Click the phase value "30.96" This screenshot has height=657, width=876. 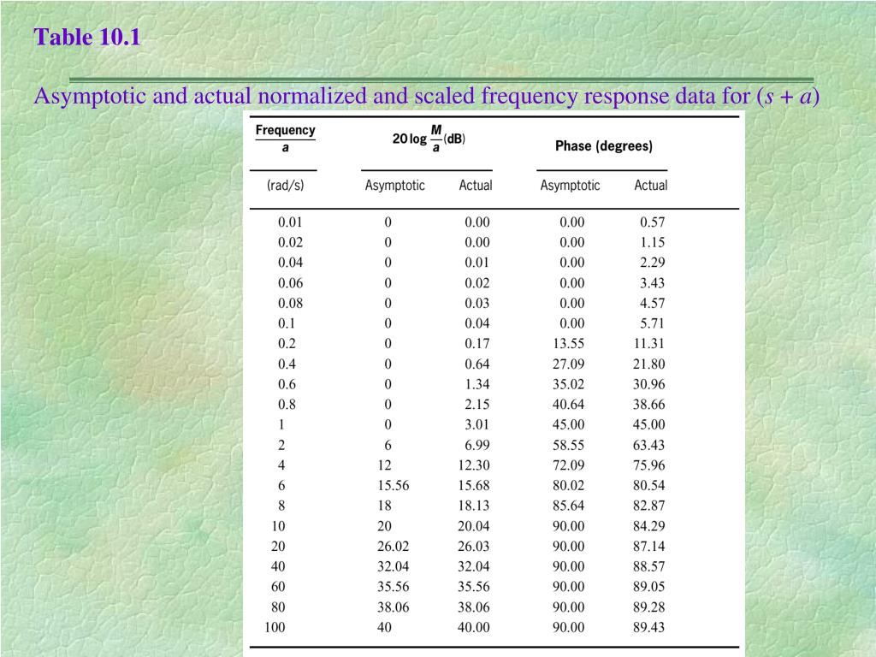[x=649, y=384]
